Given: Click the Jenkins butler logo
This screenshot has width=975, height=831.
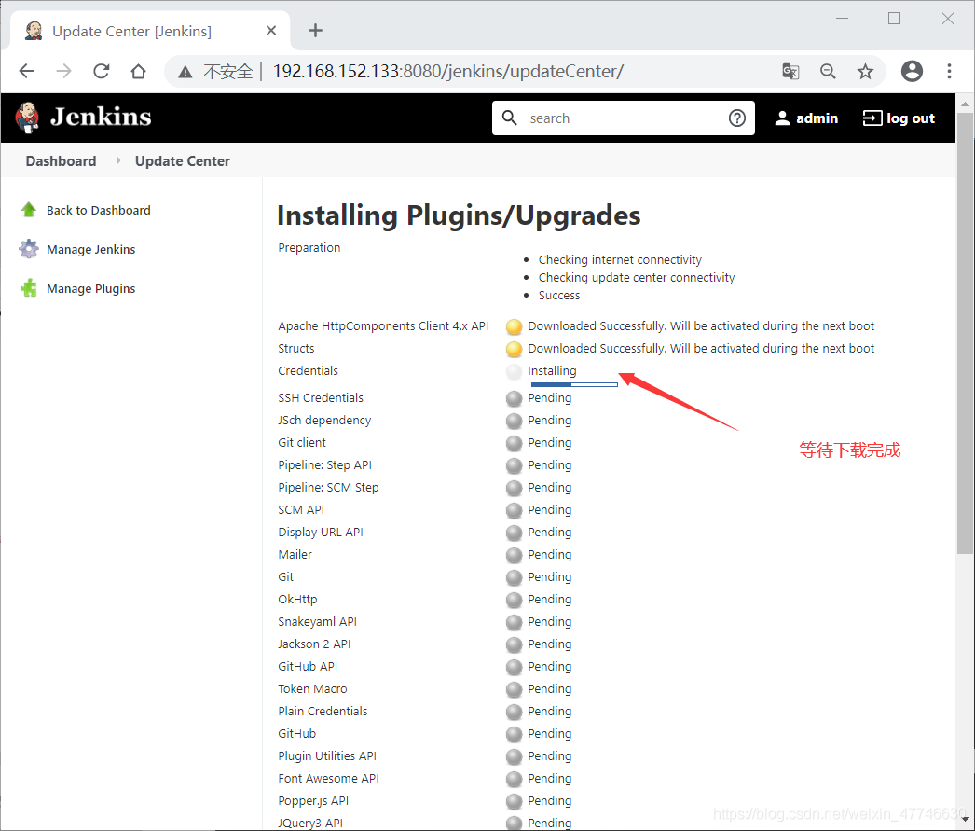Looking at the screenshot, I should point(28,118).
